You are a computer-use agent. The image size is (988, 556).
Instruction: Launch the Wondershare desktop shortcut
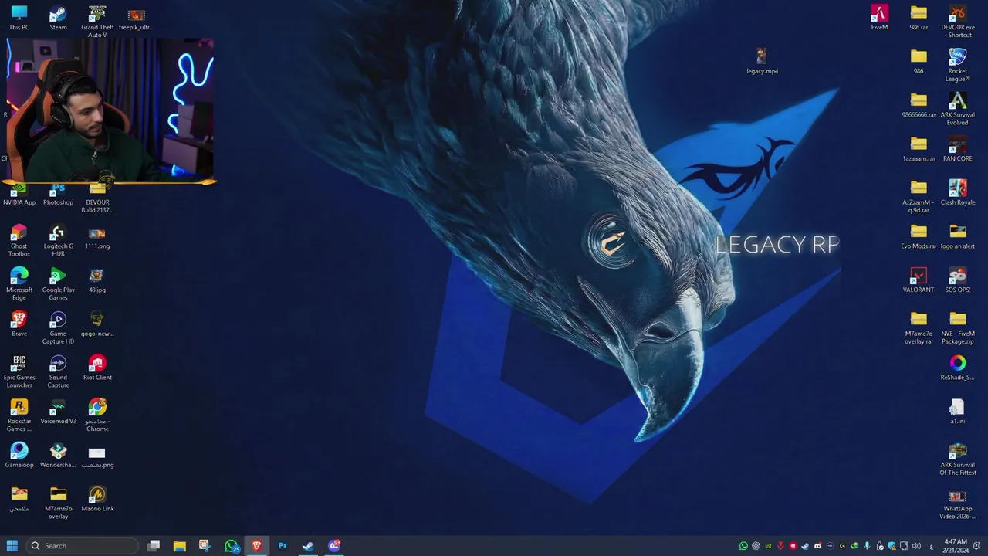58,456
